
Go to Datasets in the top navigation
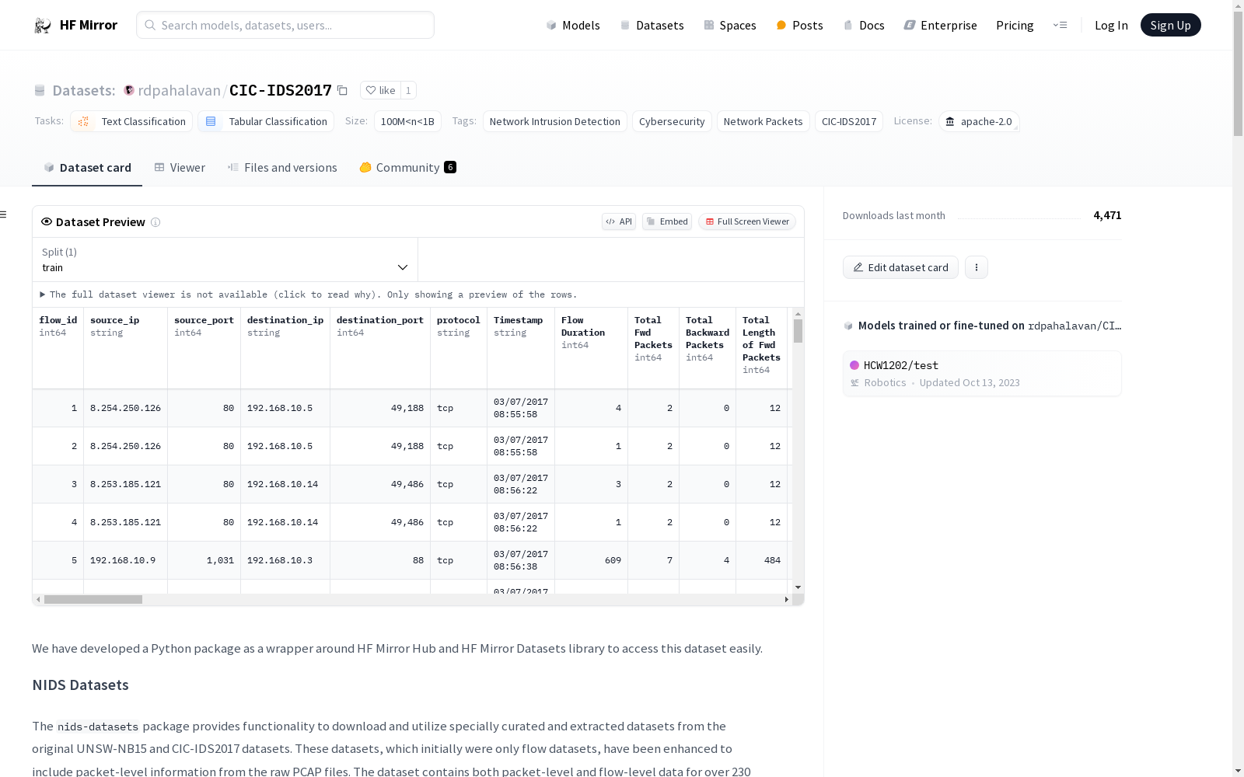(x=652, y=25)
